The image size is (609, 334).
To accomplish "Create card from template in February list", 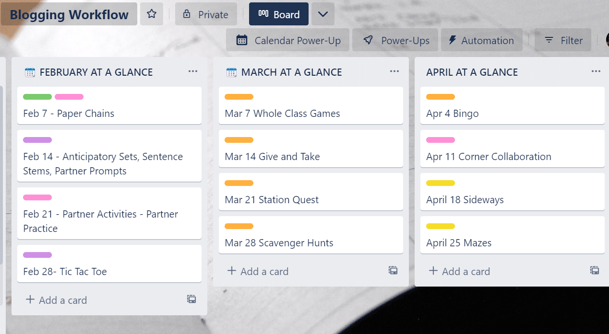I will click(x=191, y=299).
